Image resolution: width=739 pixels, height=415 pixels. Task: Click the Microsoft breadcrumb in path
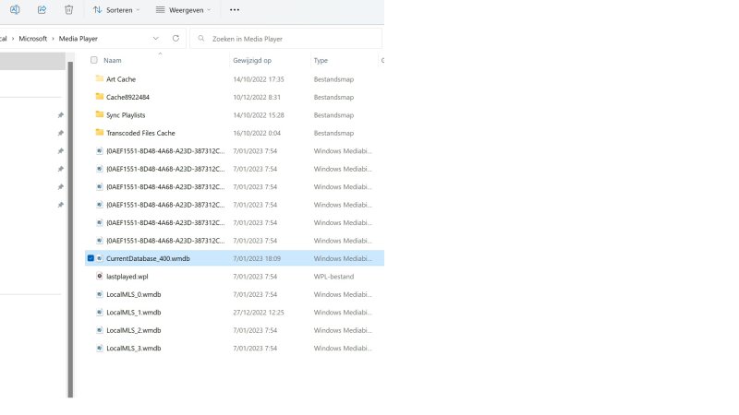coord(33,39)
